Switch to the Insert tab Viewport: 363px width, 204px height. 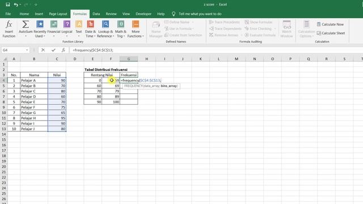pos(39,14)
